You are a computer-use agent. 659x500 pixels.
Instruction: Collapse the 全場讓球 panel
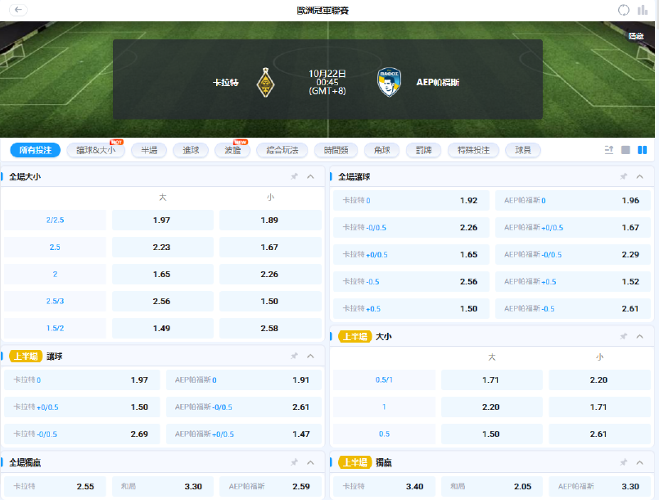(x=639, y=176)
